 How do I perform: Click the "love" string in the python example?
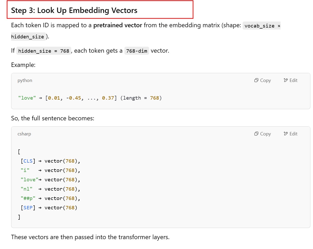[27, 98]
